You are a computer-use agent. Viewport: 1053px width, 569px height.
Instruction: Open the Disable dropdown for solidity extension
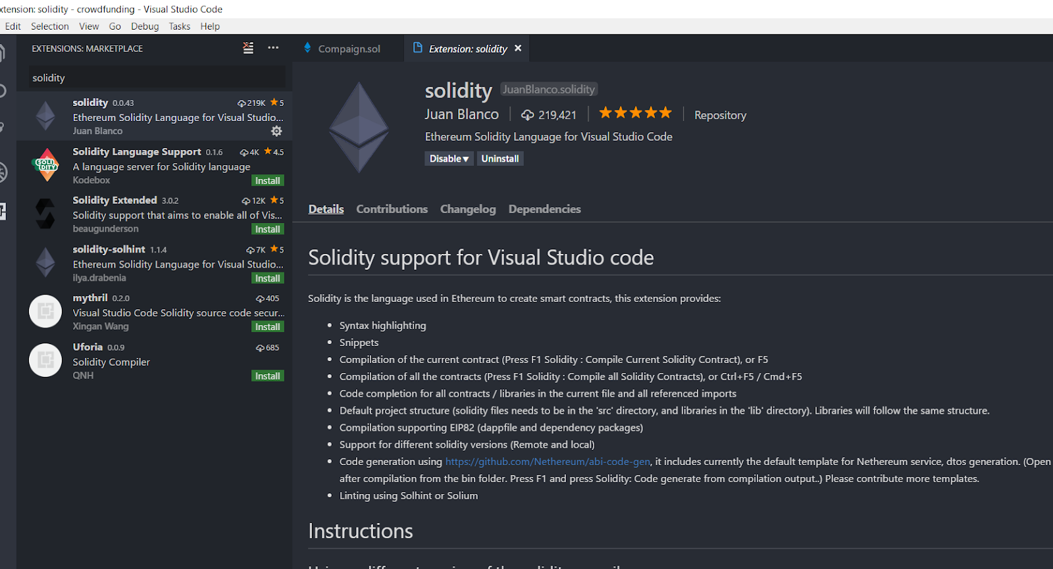(449, 159)
